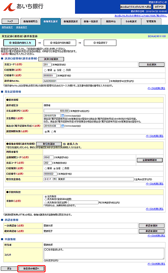Select 普通 account type in 決済口座情報
168x273 pixels.
click(45, 70)
